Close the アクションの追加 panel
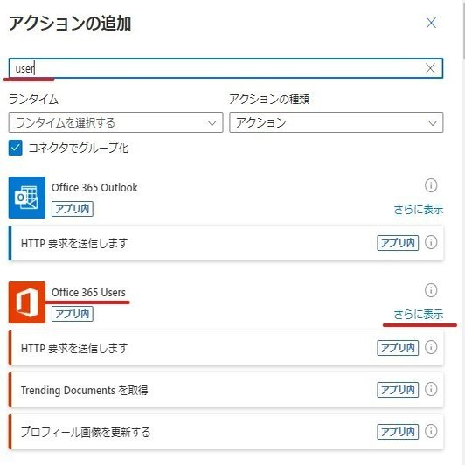 [431, 23]
